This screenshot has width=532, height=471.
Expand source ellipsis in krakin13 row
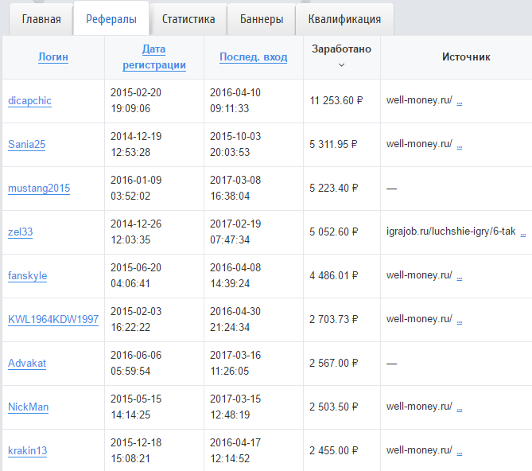coord(460,451)
